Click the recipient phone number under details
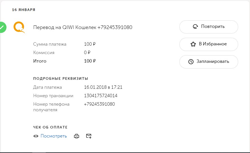The height and width of the screenshot is (153, 250). (99, 104)
